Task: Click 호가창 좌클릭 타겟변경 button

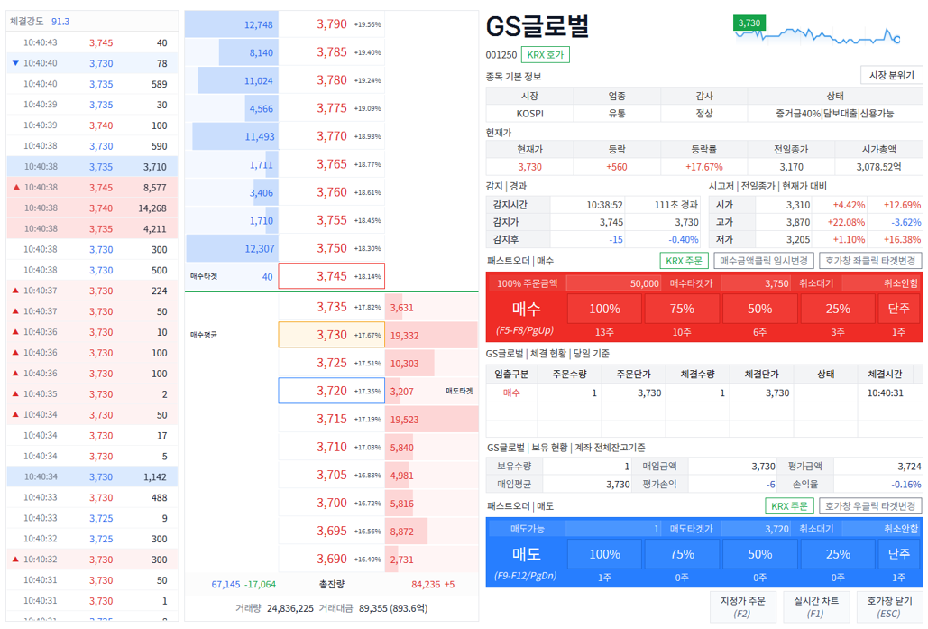Action: 870,261
